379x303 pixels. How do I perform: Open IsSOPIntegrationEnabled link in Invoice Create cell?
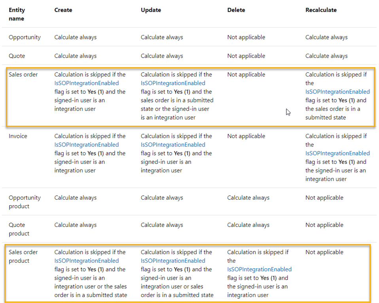point(86,144)
